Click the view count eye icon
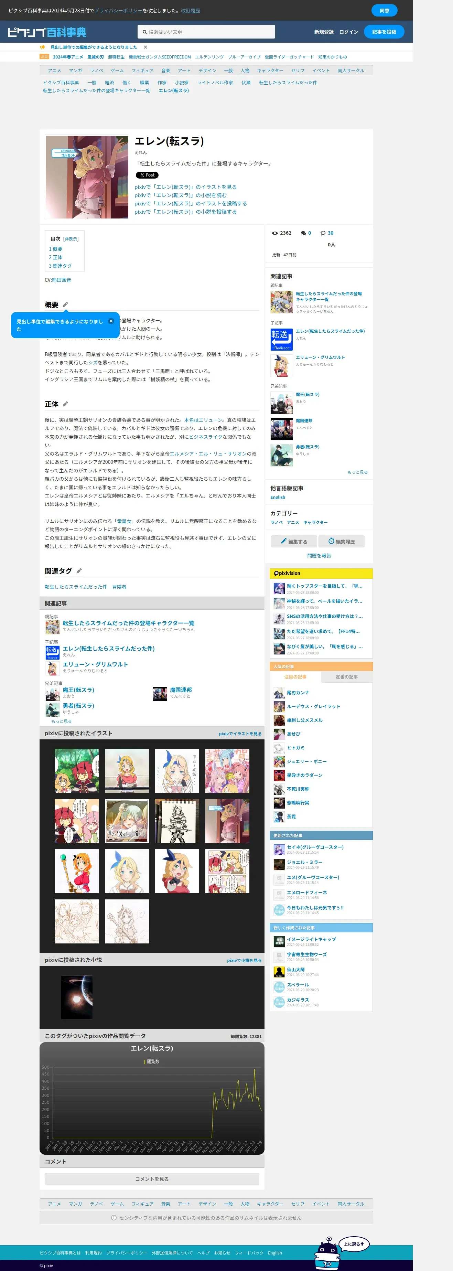453x1271 pixels. tap(275, 233)
